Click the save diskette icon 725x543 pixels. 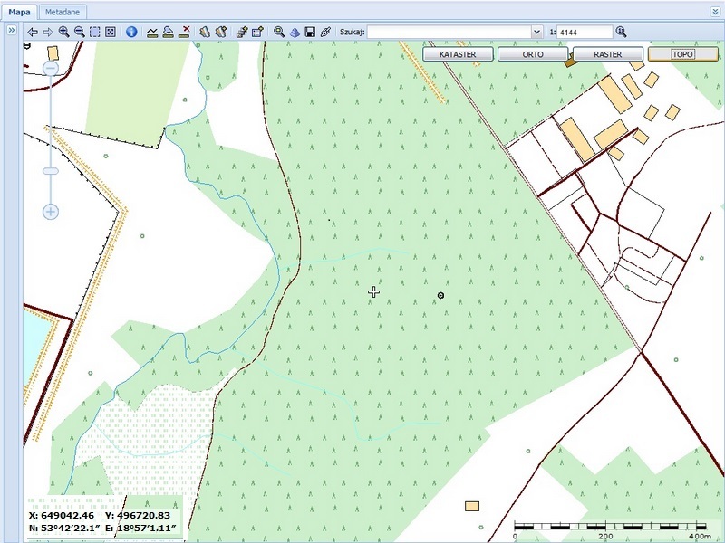310,32
